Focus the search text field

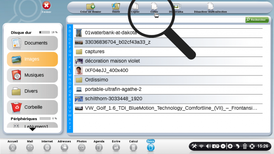tap(156, 20)
